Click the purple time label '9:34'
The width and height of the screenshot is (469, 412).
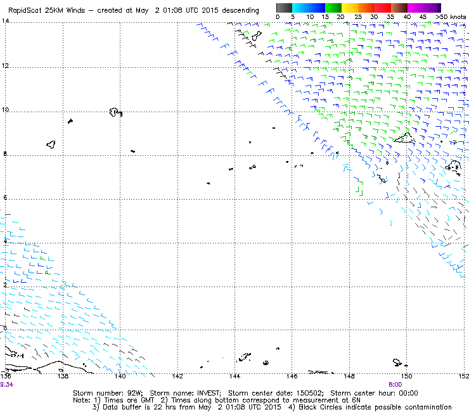coord(6,385)
